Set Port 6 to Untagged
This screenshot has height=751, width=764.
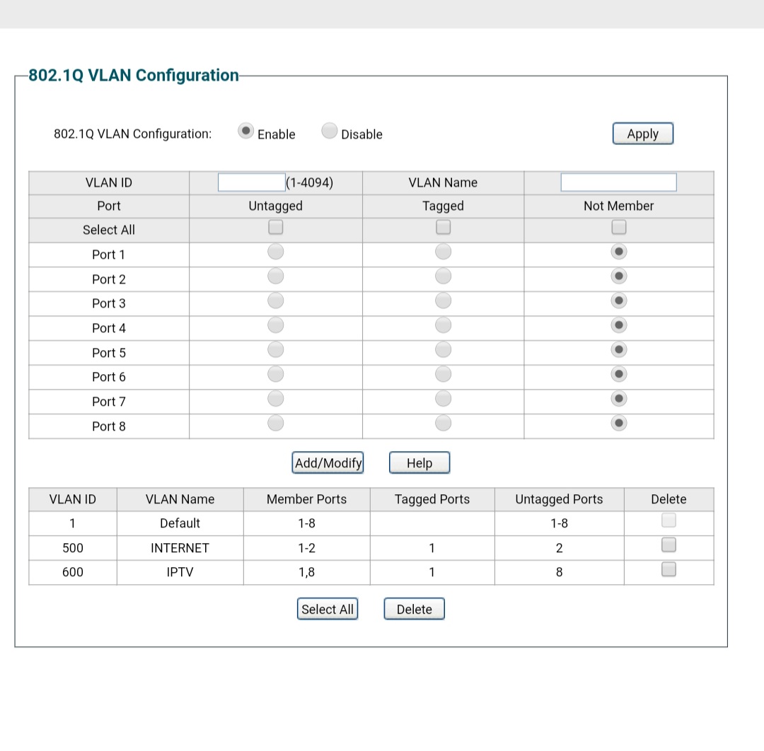click(276, 374)
